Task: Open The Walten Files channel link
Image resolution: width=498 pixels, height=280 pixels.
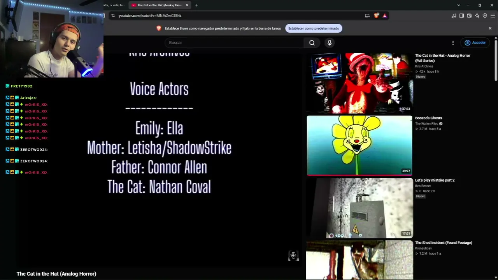Action: [x=427, y=124]
